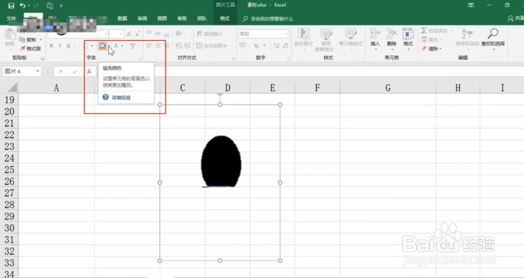Select the black oval picture

221,161
